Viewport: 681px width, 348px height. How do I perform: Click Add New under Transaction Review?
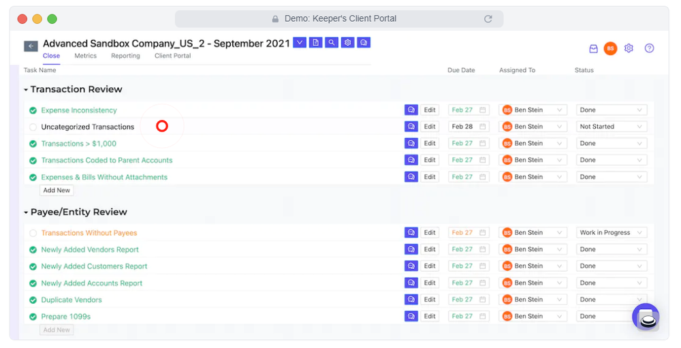pyautogui.click(x=57, y=190)
